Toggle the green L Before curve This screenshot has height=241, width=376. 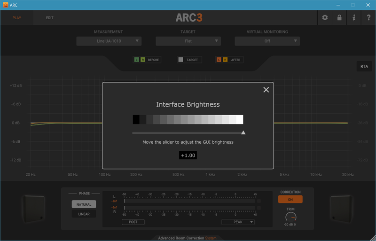pyautogui.click(x=136, y=60)
